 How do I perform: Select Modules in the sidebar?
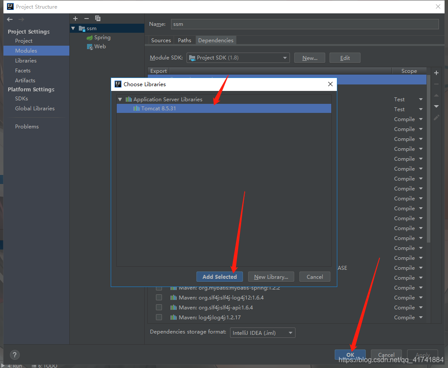[x=36, y=50]
